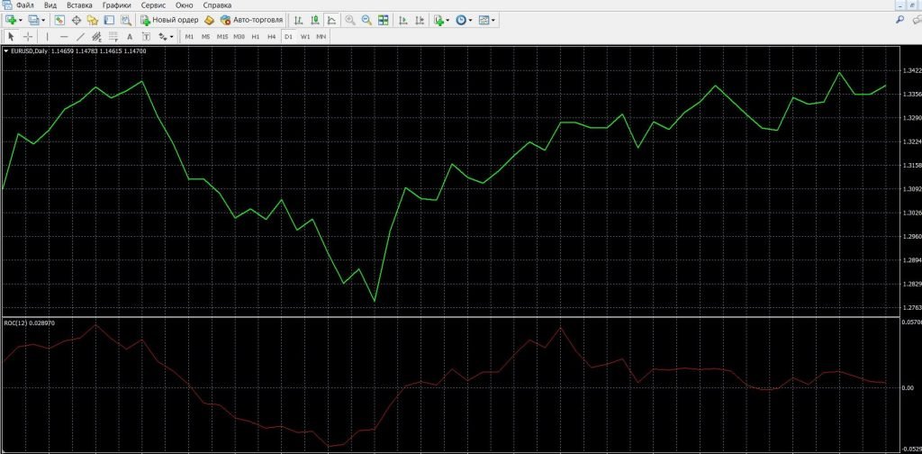Screen dimensions: 922x454
Task: Select the Crosshair cursor tool
Action: pyautogui.click(x=28, y=37)
